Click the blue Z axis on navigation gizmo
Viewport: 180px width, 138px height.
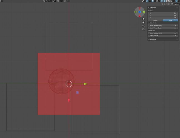pyautogui.click(x=140, y=12)
